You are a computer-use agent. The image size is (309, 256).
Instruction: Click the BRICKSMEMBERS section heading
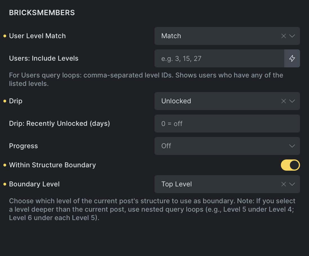pos(42,13)
